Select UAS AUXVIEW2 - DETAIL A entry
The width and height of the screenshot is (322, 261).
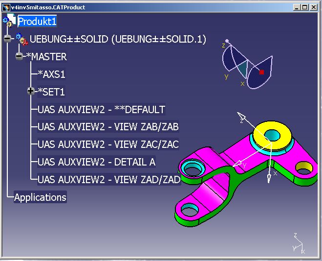click(x=96, y=162)
